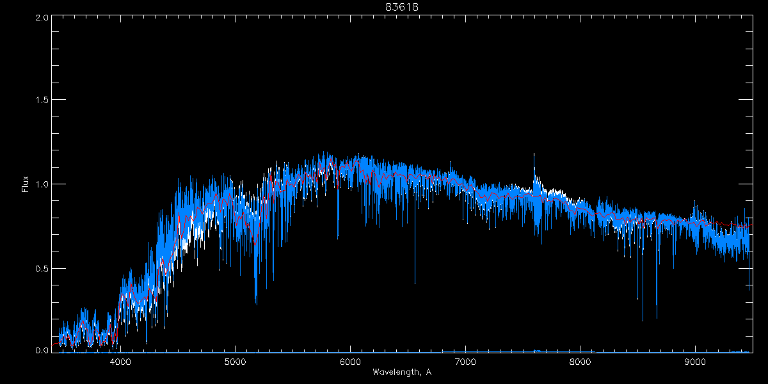Click the tall spike peak near 7600 Å
Viewport: 768px width, 384px height.
coord(534,154)
